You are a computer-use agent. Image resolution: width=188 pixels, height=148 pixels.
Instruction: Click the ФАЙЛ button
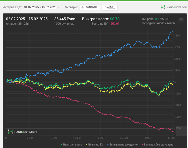click(110, 7)
